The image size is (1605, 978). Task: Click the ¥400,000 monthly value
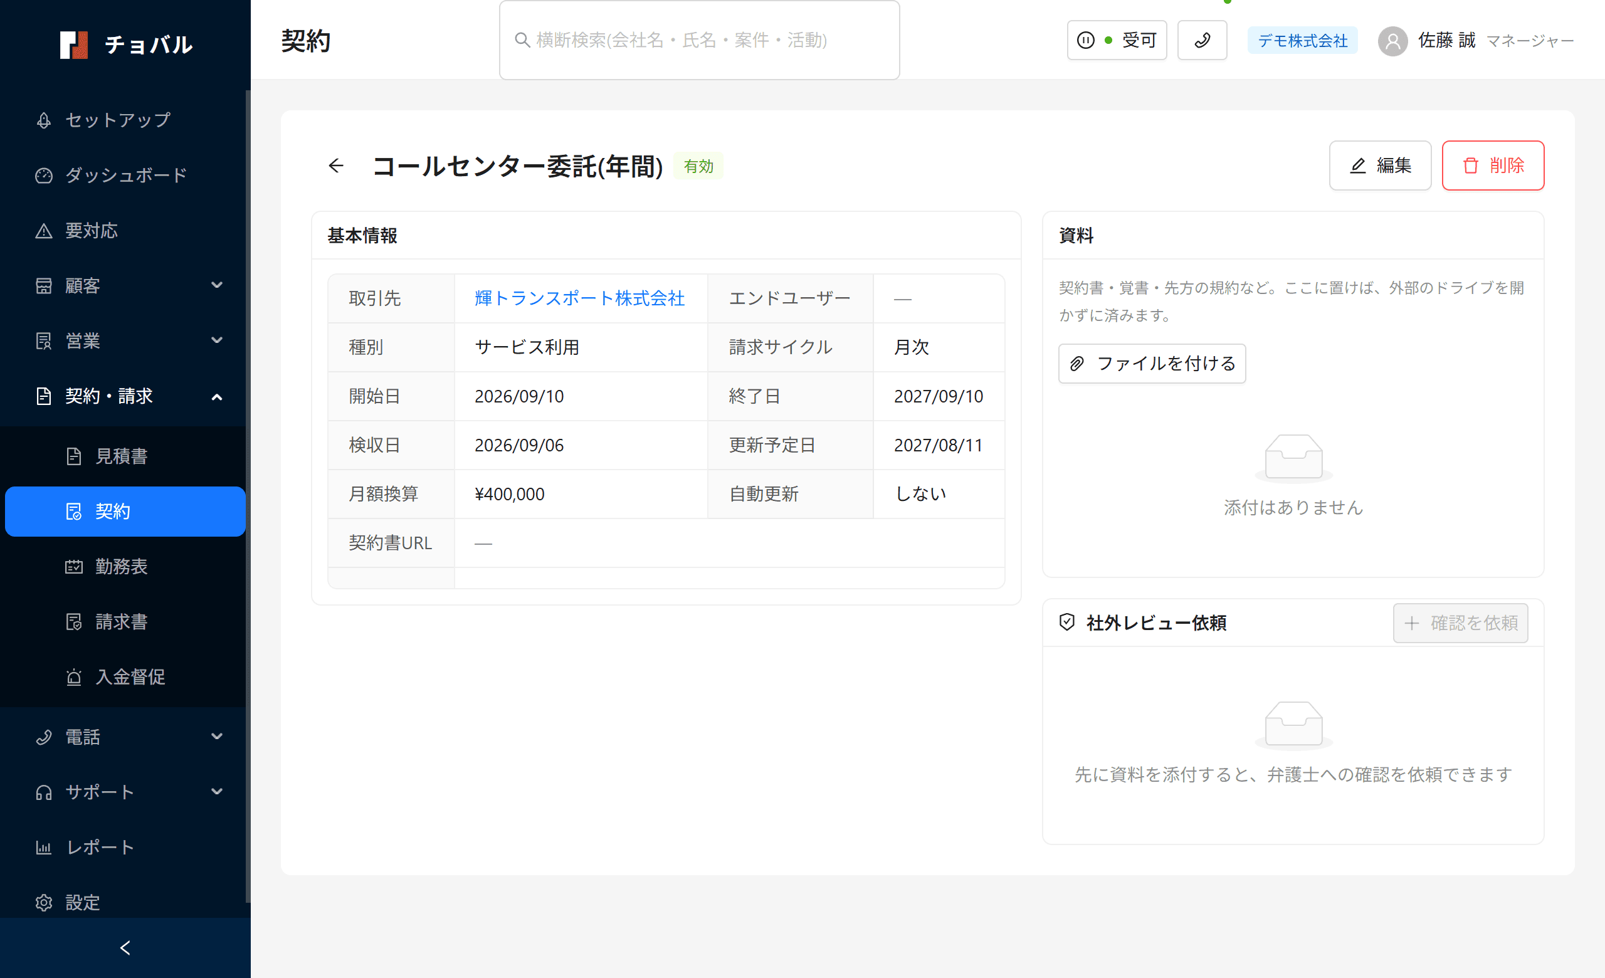tap(509, 494)
